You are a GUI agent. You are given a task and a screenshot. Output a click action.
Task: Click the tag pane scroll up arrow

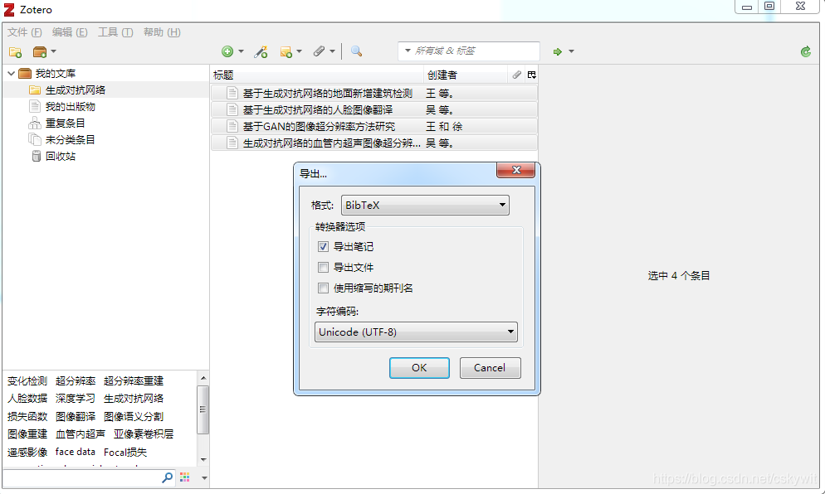pos(203,378)
